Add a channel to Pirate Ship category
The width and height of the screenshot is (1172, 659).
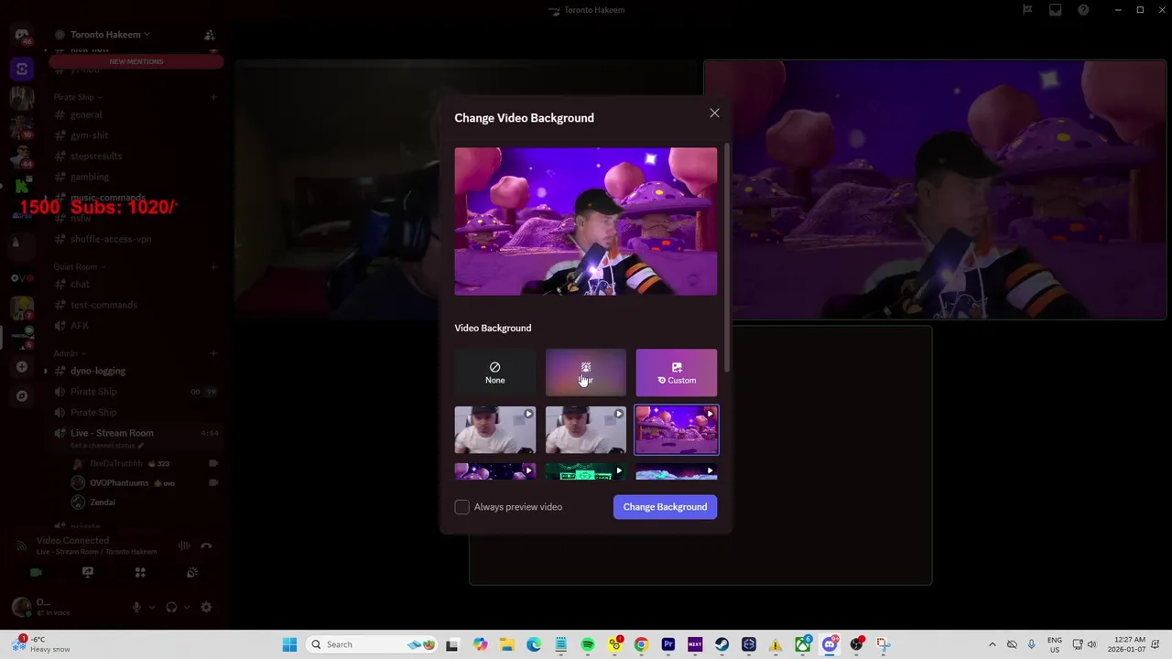click(x=213, y=97)
